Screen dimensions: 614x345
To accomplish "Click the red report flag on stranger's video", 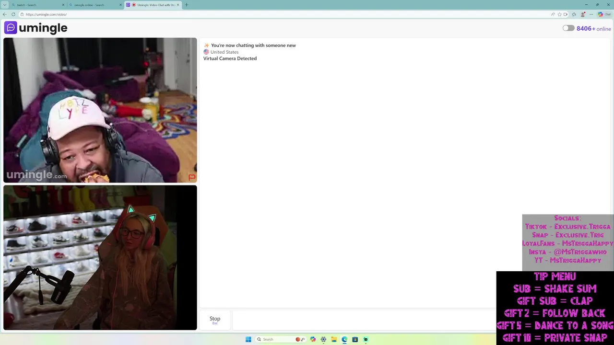I will (192, 177).
